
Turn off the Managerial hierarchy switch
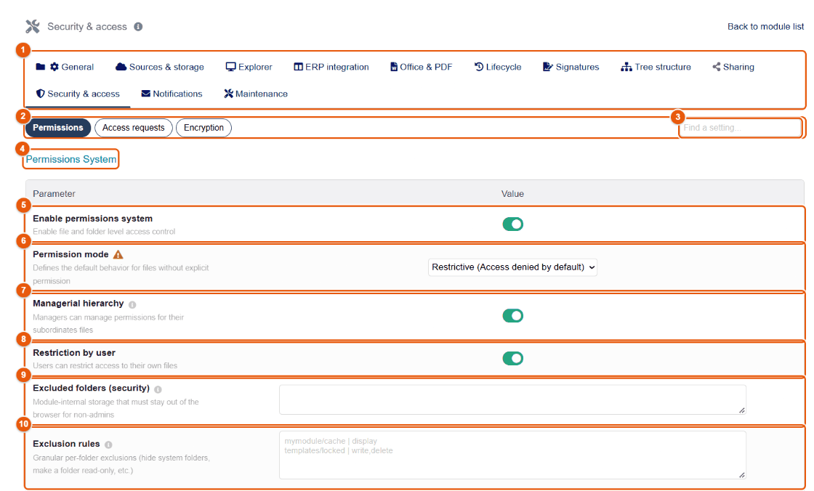pyautogui.click(x=513, y=315)
